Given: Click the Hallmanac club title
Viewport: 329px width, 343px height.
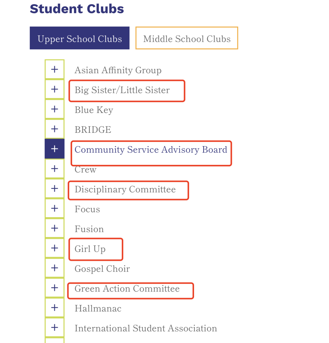Looking at the screenshot, I should coord(98,309).
